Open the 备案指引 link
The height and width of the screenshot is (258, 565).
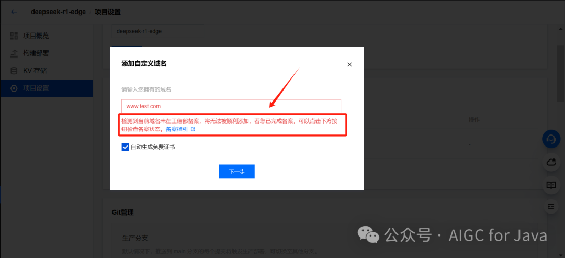pyautogui.click(x=177, y=129)
